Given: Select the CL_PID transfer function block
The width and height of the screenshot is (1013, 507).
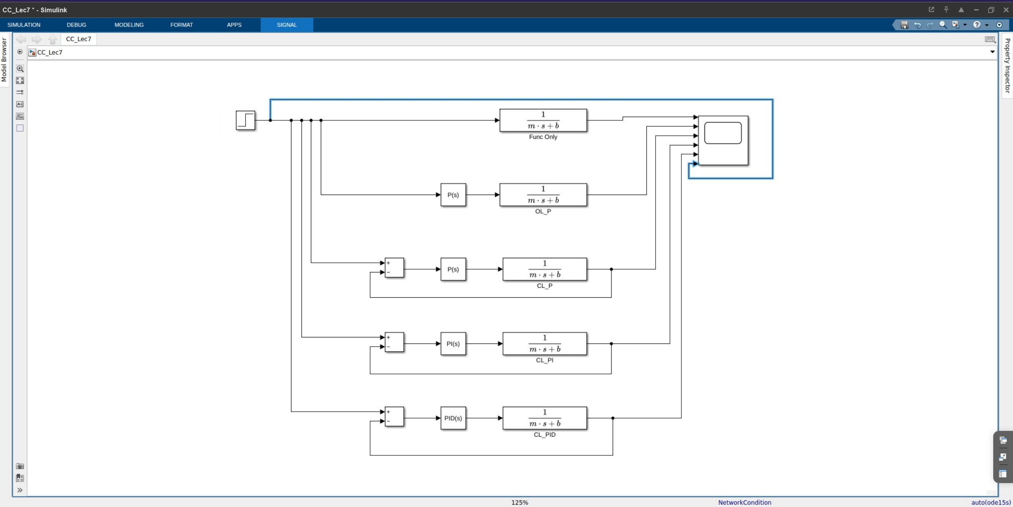Looking at the screenshot, I should click(x=544, y=418).
